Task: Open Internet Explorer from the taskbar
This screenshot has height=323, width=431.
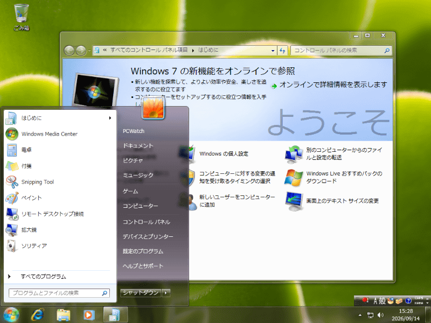Action: [38, 315]
